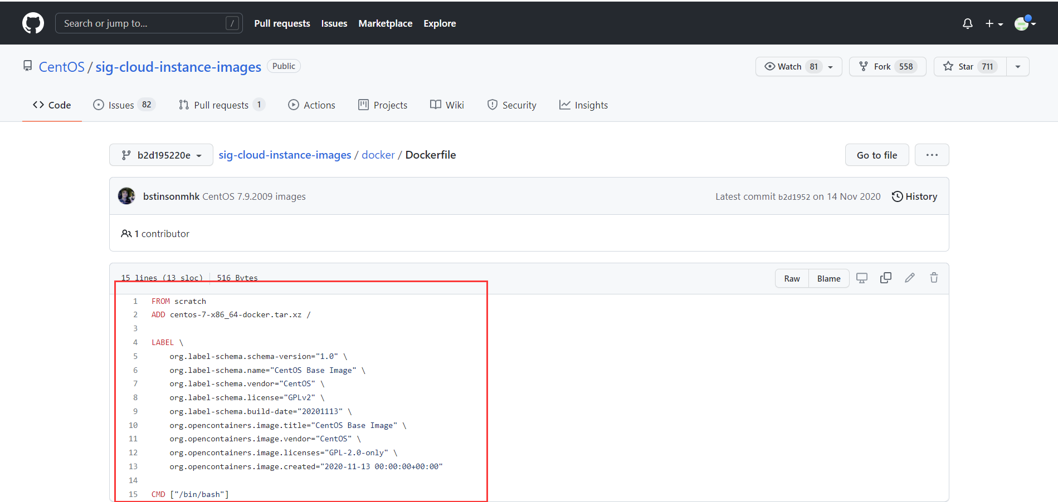Open the CentOS 7.9.2009 images commit message
The image size is (1058, 502).
click(x=254, y=196)
